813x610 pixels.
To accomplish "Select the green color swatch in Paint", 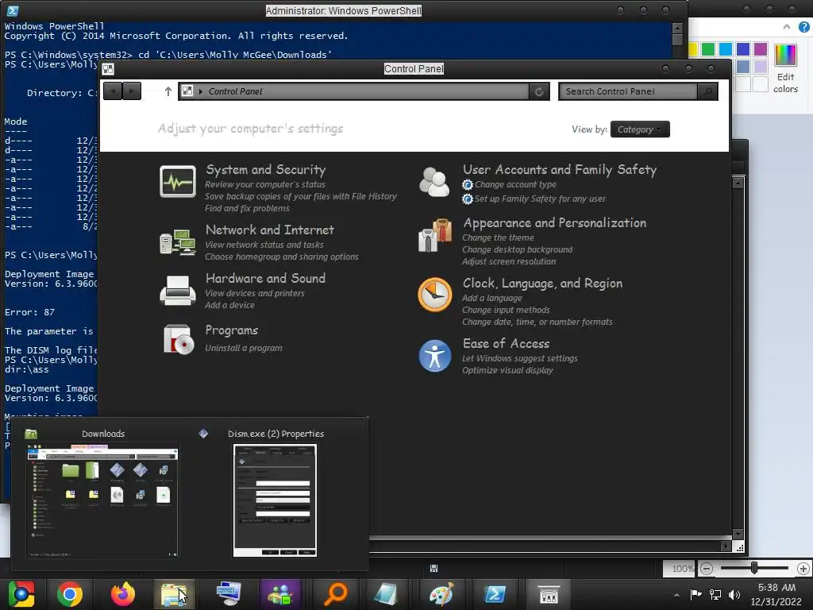I will 707,49.
